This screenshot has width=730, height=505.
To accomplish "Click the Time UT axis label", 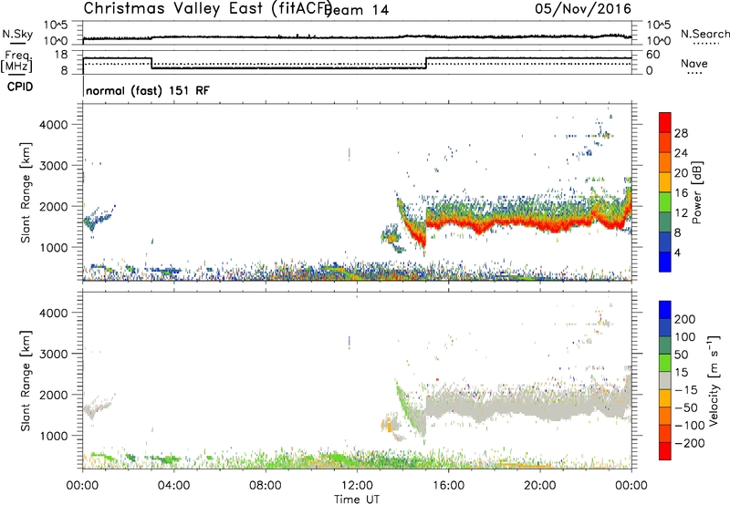I will pyautogui.click(x=357, y=499).
